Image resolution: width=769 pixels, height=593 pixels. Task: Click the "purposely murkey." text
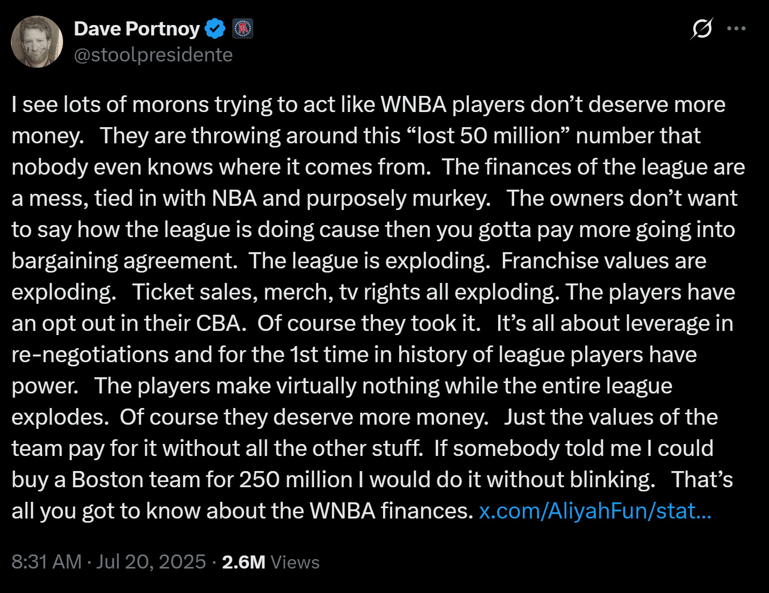click(x=399, y=199)
